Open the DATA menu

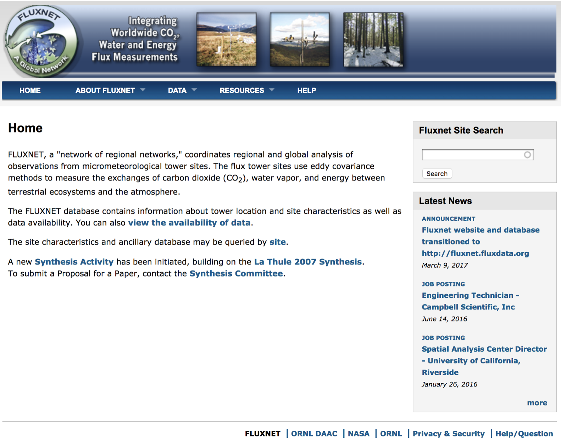click(x=177, y=90)
